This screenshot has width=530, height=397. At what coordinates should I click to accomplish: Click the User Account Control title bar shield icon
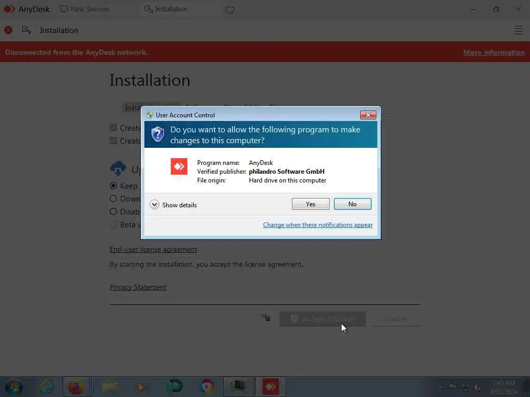click(150, 115)
